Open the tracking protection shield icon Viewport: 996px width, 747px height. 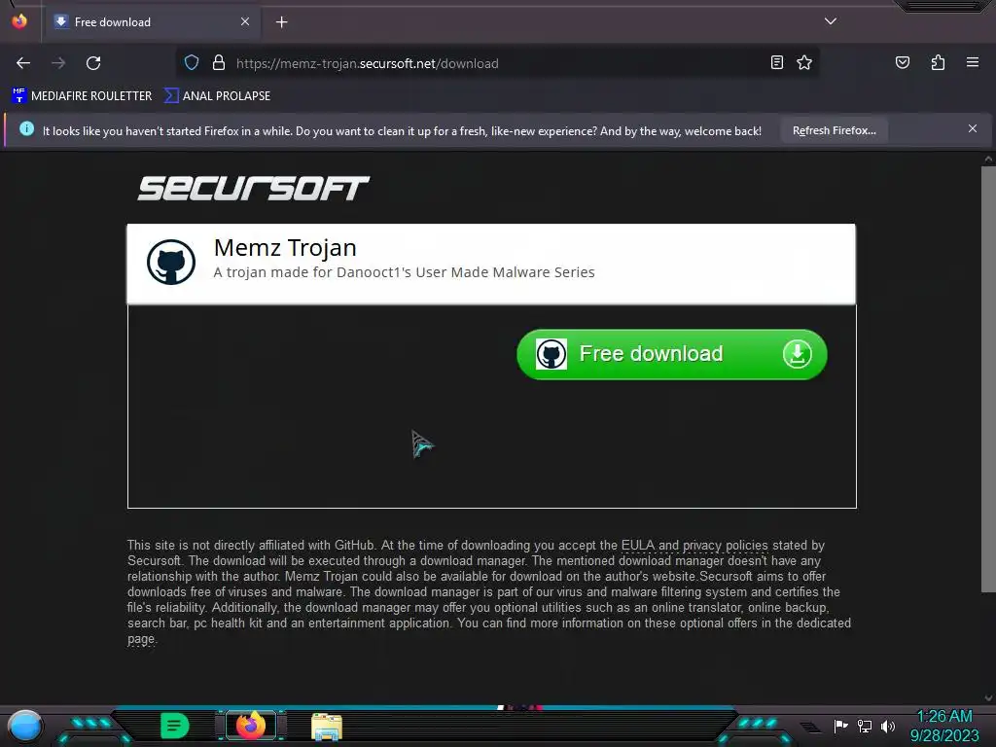click(192, 63)
